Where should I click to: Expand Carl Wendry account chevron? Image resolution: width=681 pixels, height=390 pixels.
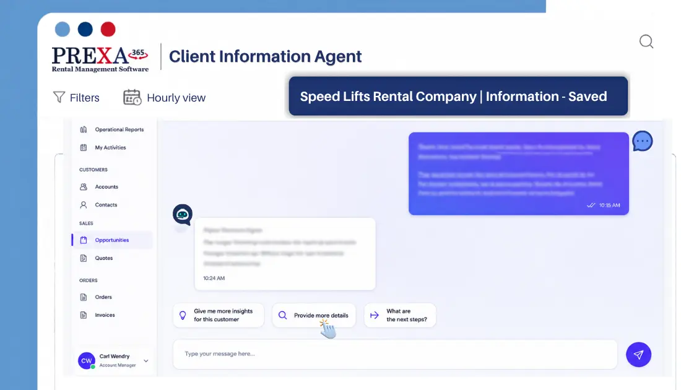click(146, 361)
